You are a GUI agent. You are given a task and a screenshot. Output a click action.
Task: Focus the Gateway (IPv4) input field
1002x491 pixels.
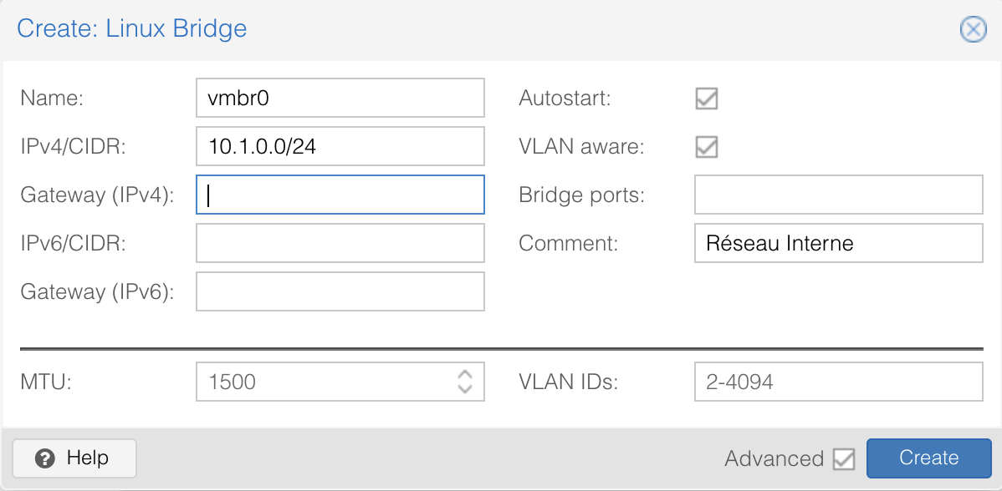tap(340, 195)
